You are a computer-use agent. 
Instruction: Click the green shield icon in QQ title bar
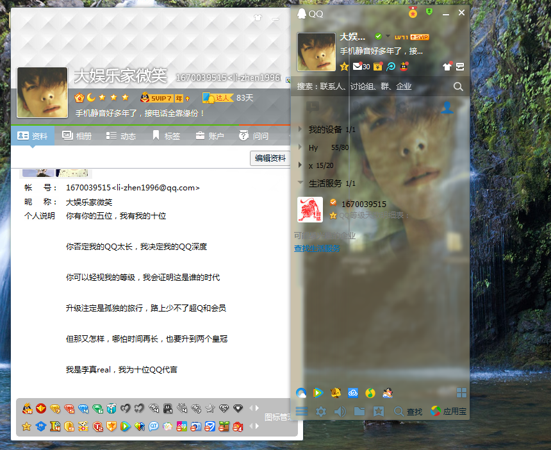point(429,12)
